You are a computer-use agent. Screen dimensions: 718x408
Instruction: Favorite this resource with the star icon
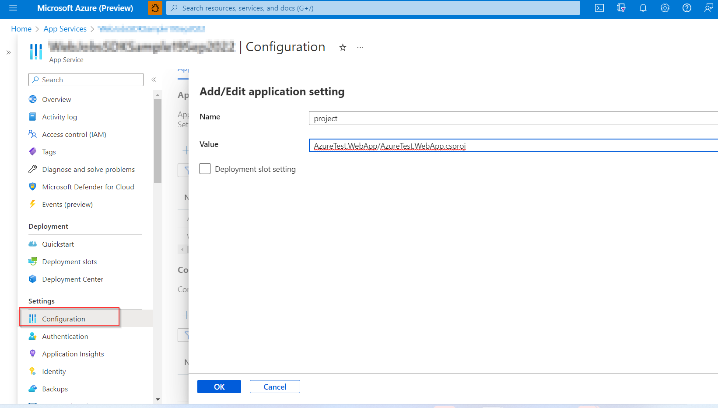[x=343, y=47]
